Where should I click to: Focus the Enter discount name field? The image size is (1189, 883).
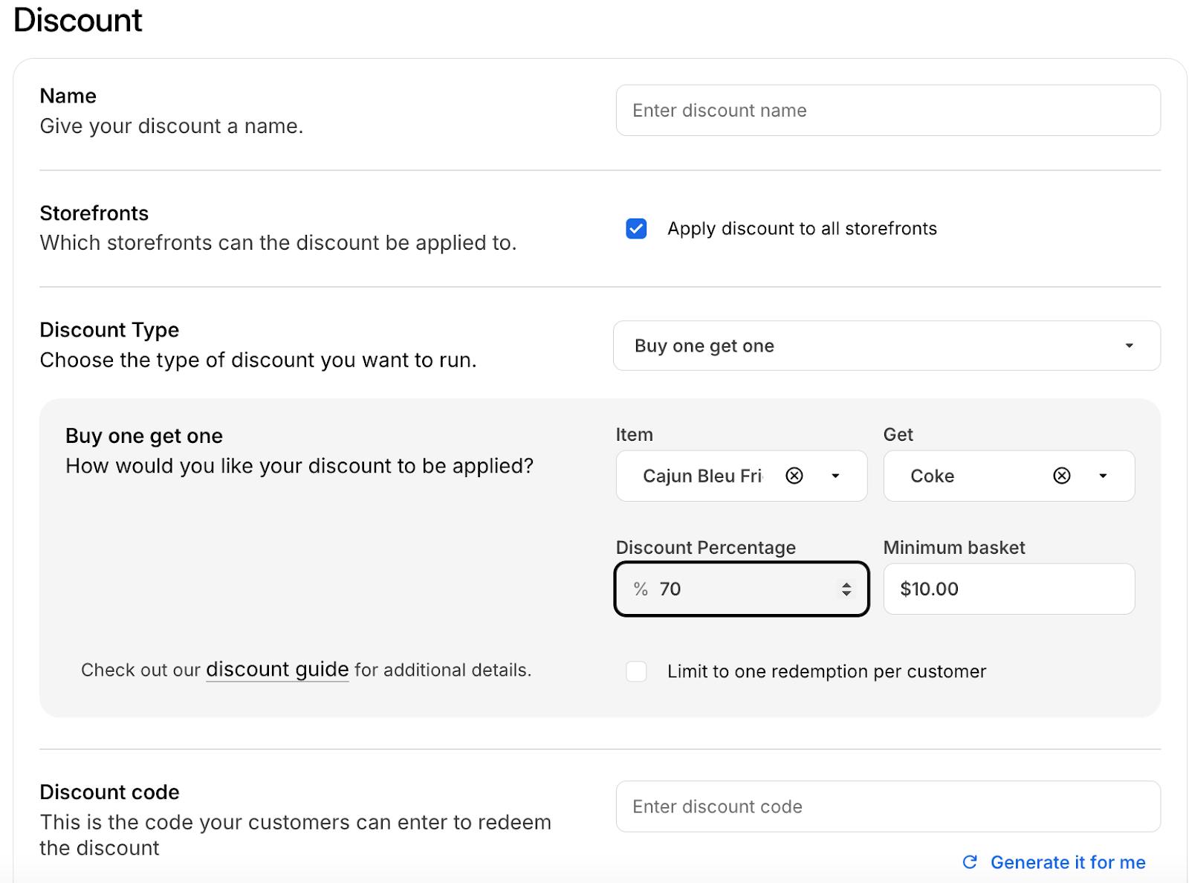pos(887,111)
